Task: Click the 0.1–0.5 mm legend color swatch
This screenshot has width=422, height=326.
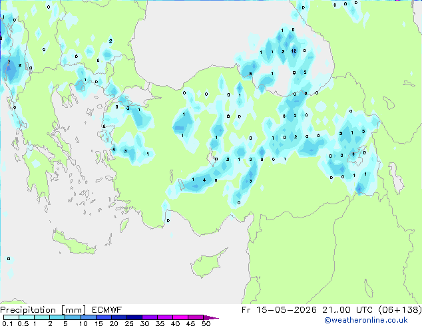Action: (11, 317)
